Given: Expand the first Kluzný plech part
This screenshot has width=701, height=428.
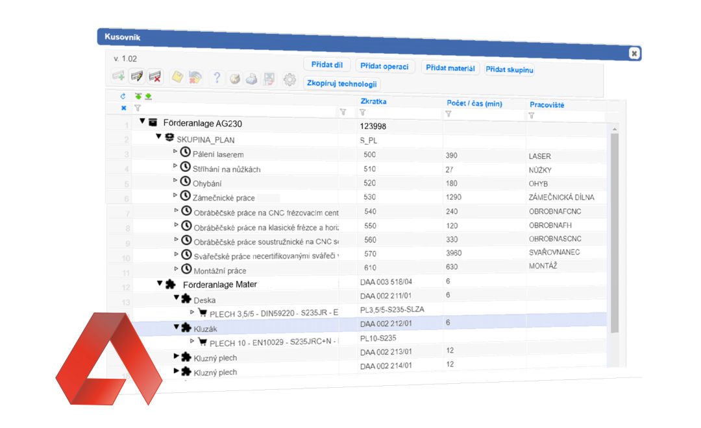Looking at the screenshot, I should [x=176, y=356].
